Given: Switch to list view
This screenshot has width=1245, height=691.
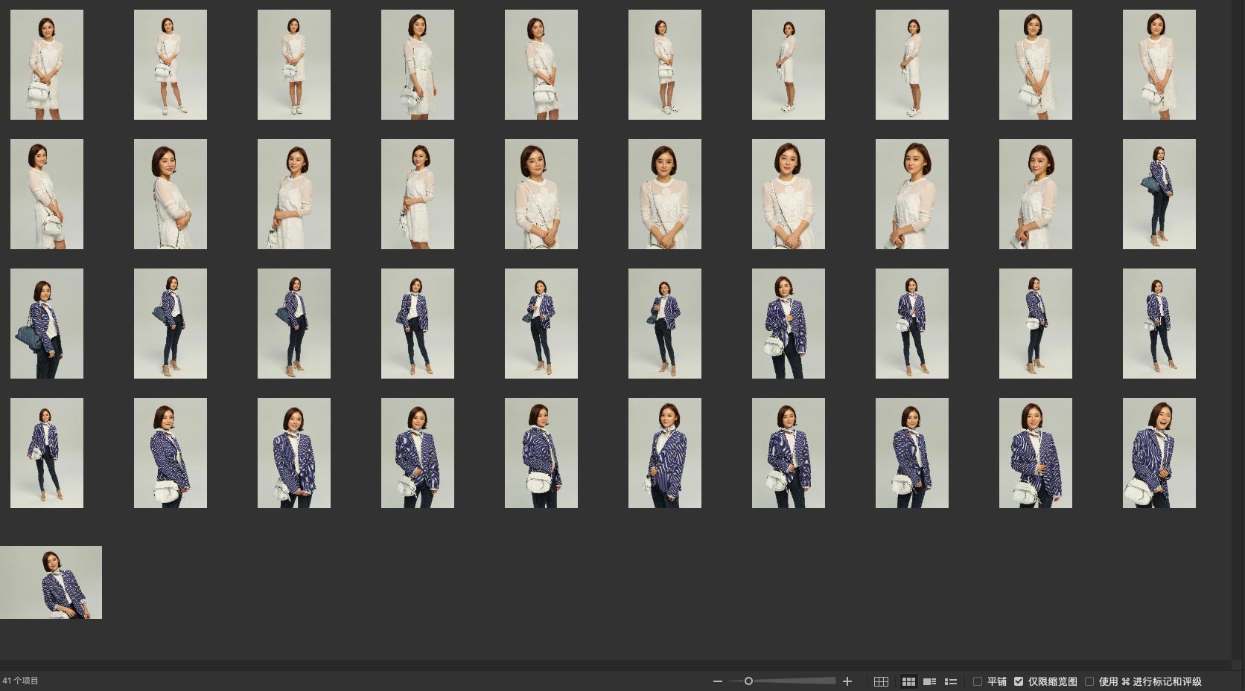Looking at the screenshot, I should click(951, 681).
